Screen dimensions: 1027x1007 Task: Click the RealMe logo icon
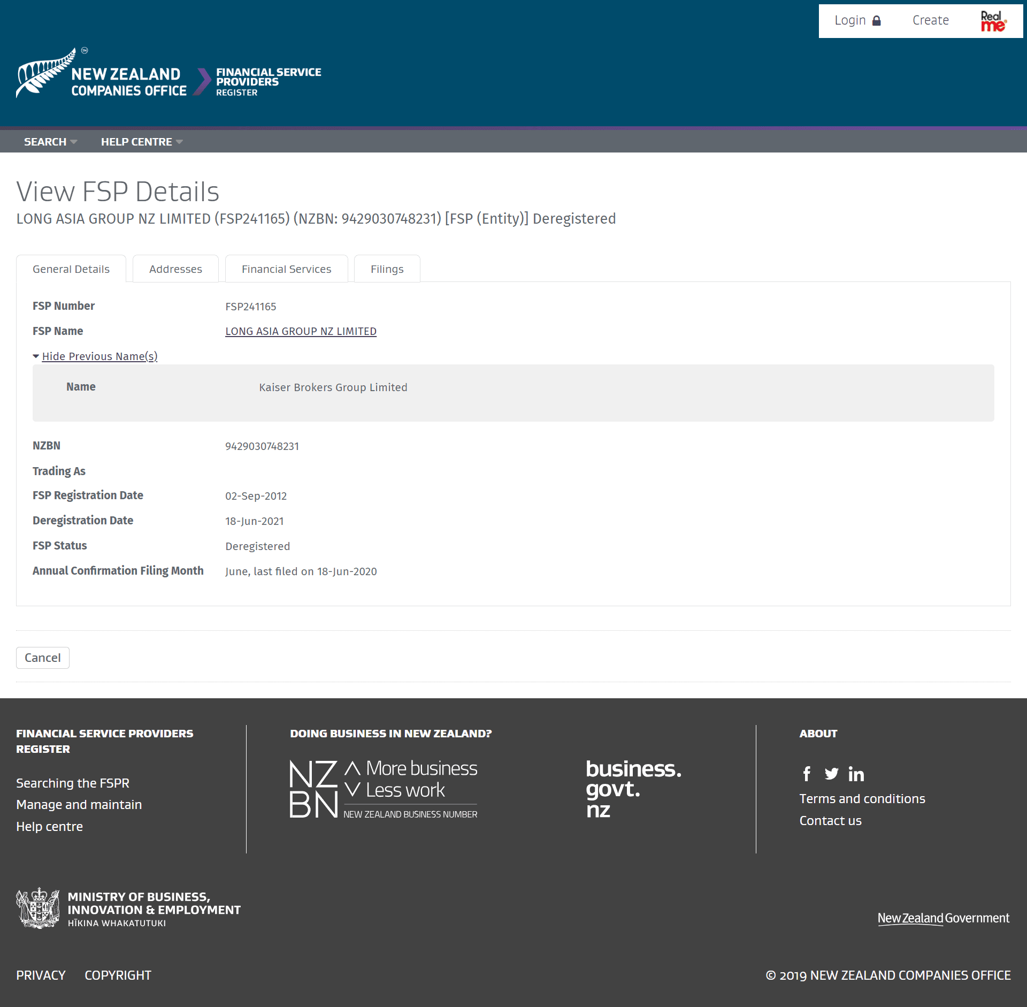[x=993, y=21]
